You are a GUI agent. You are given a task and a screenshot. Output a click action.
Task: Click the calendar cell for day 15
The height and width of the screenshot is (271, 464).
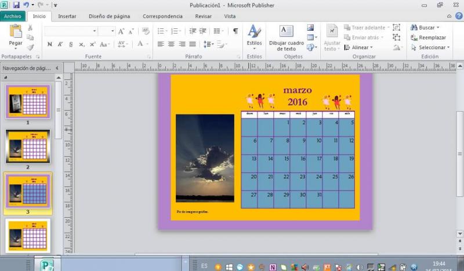point(282,163)
